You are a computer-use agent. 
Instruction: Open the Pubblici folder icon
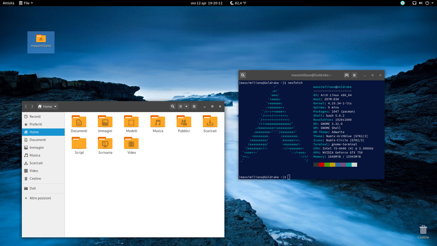[x=184, y=121]
